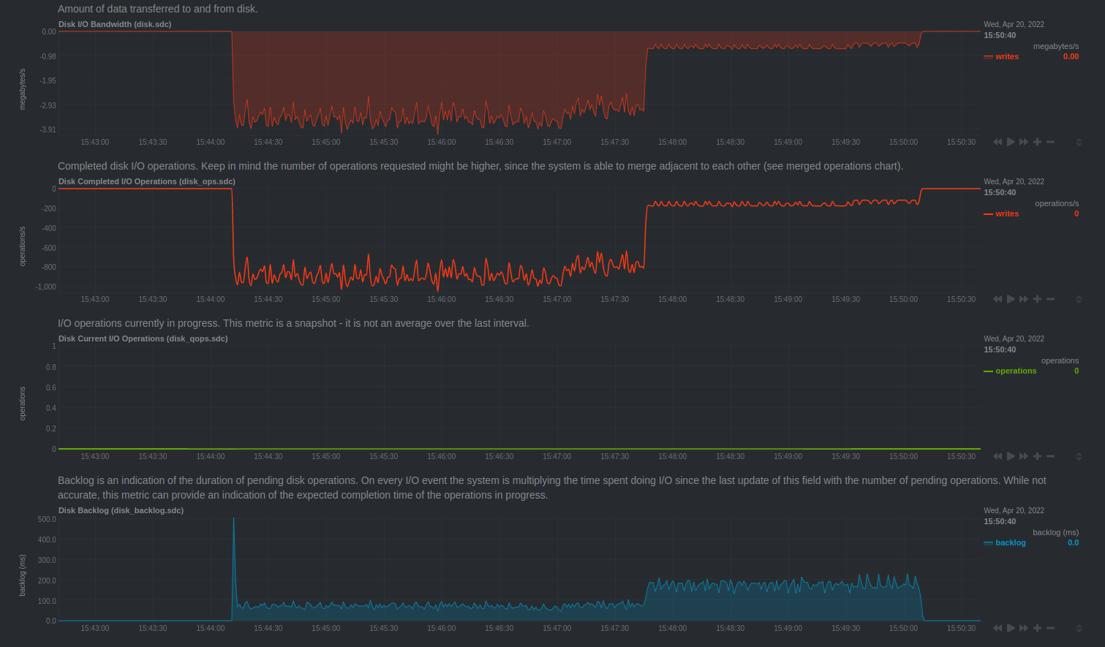Click the backlog (ms) unit label in legend
1105x647 pixels.
click(x=1055, y=532)
